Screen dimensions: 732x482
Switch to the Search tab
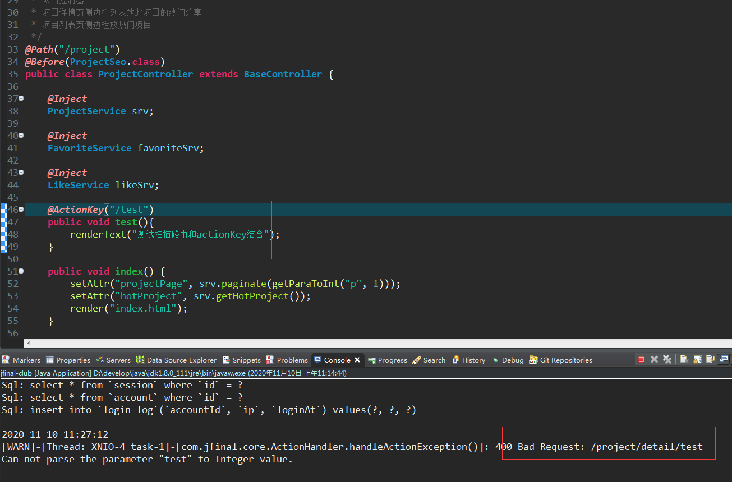(429, 360)
